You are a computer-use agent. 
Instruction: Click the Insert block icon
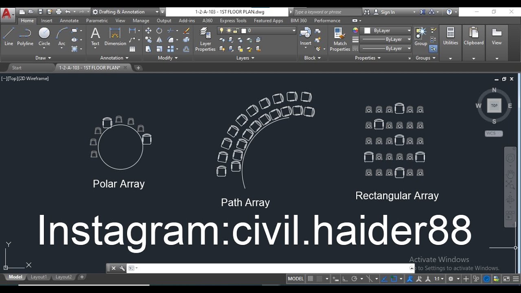(305, 37)
